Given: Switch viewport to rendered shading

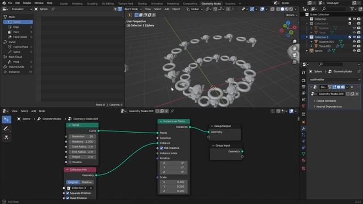Looking at the screenshot, I should coord(291,9).
